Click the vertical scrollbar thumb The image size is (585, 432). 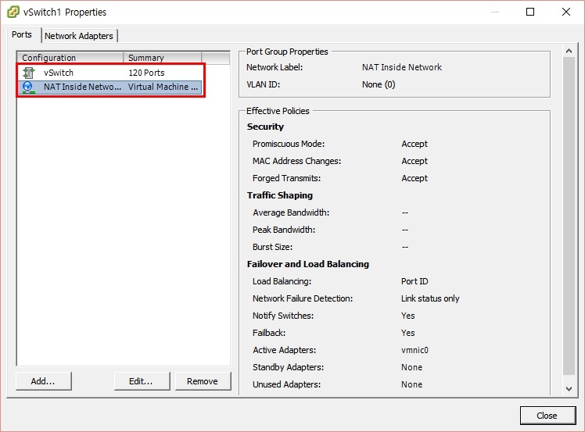tap(569, 216)
